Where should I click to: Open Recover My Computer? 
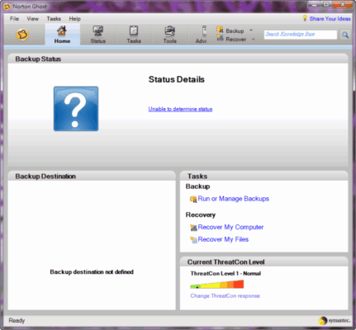click(x=230, y=227)
